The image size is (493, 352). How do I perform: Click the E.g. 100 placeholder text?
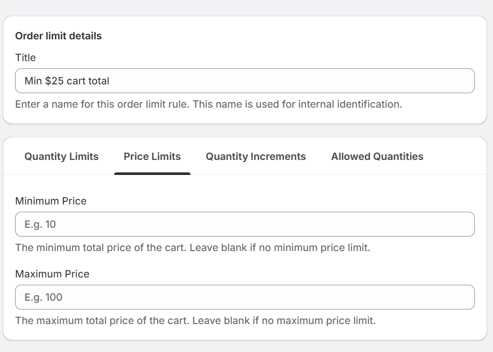click(x=43, y=297)
